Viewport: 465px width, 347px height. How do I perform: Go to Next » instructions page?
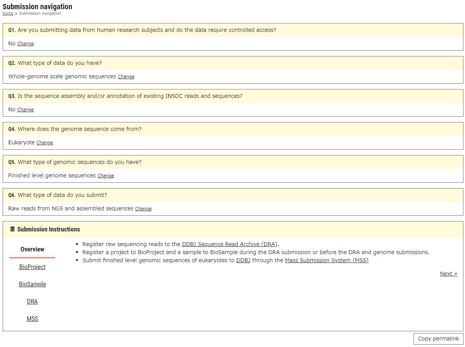[x=448, y=274]
